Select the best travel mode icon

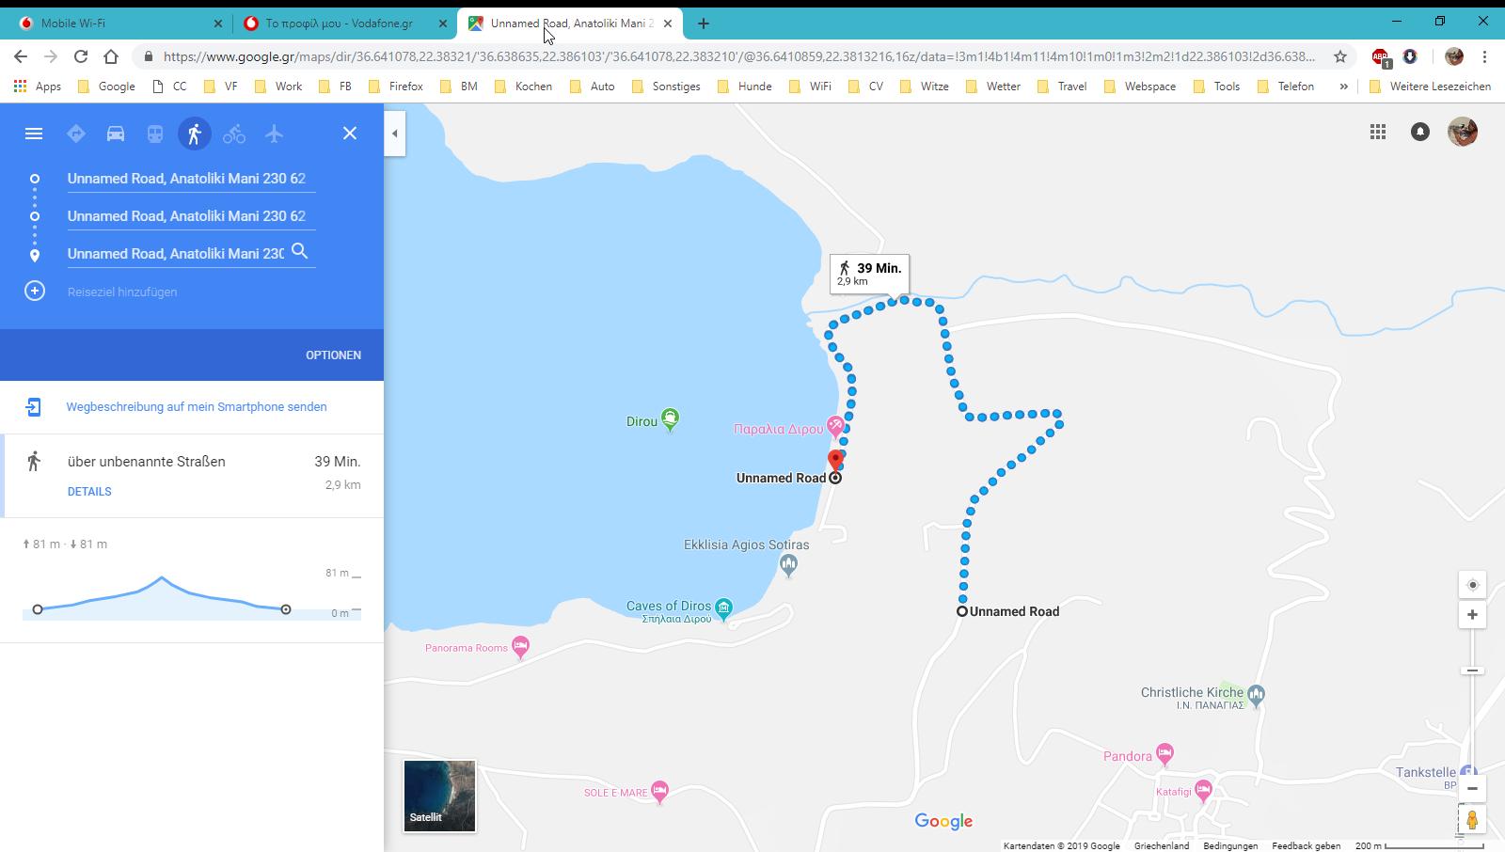(x=76, y=134)
